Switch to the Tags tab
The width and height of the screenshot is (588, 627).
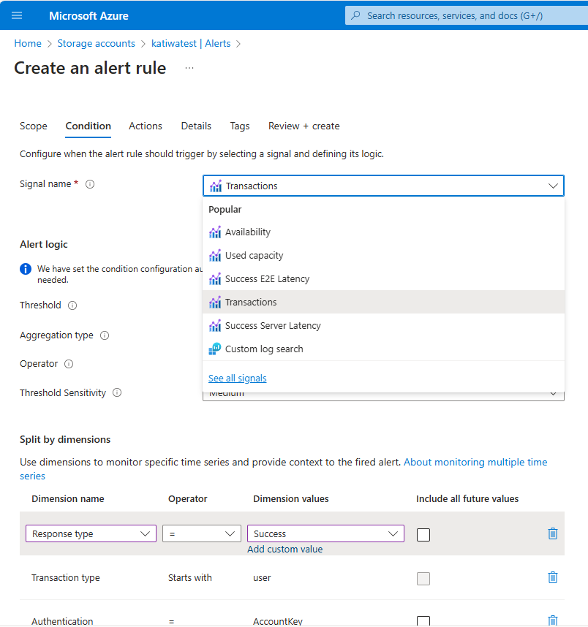[240, 126]
